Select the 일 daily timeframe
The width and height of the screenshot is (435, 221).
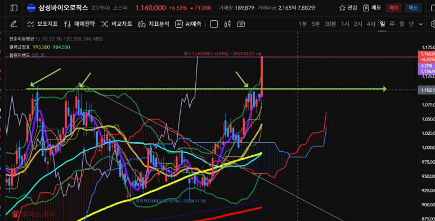(382, 24)
